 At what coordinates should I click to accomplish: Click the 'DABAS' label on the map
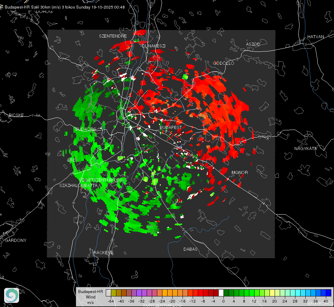[190, 249]
